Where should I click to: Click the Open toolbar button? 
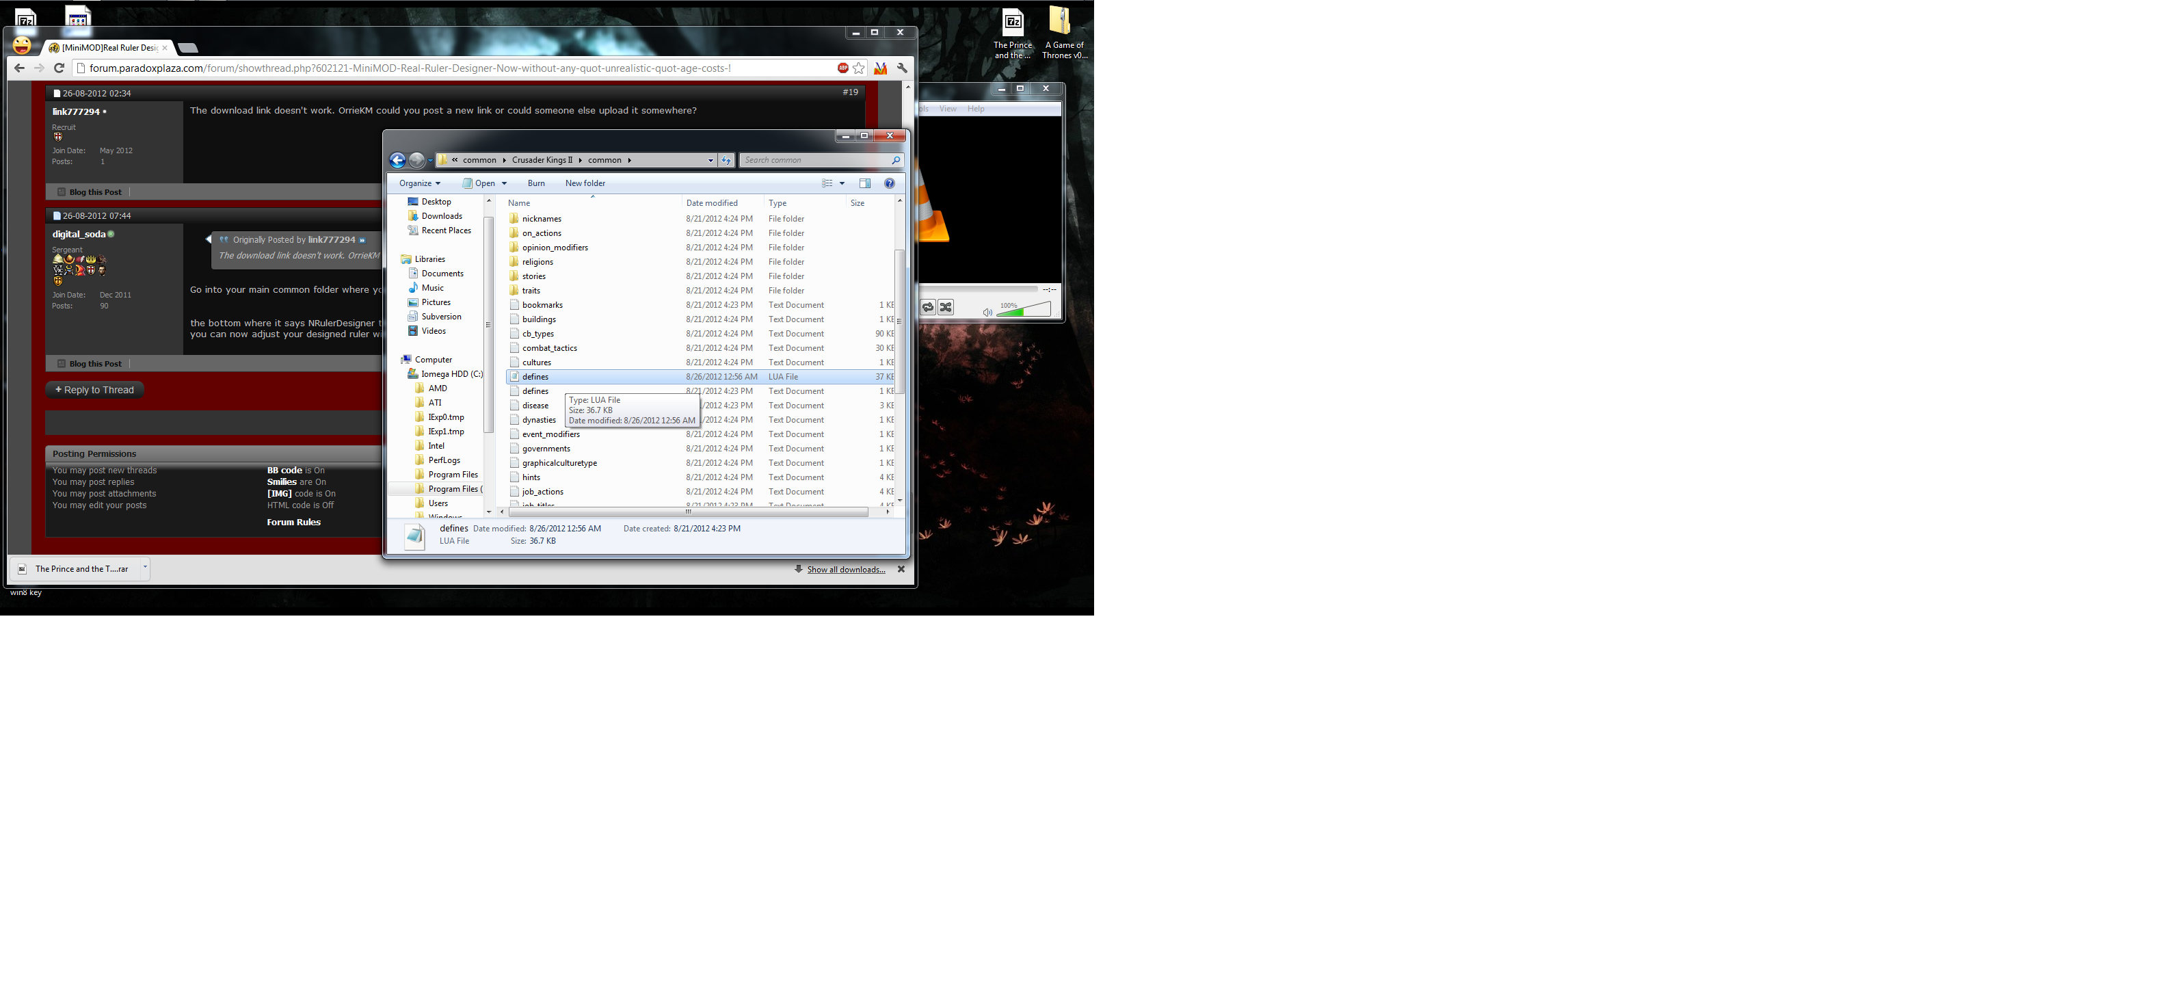click(478, 183)
